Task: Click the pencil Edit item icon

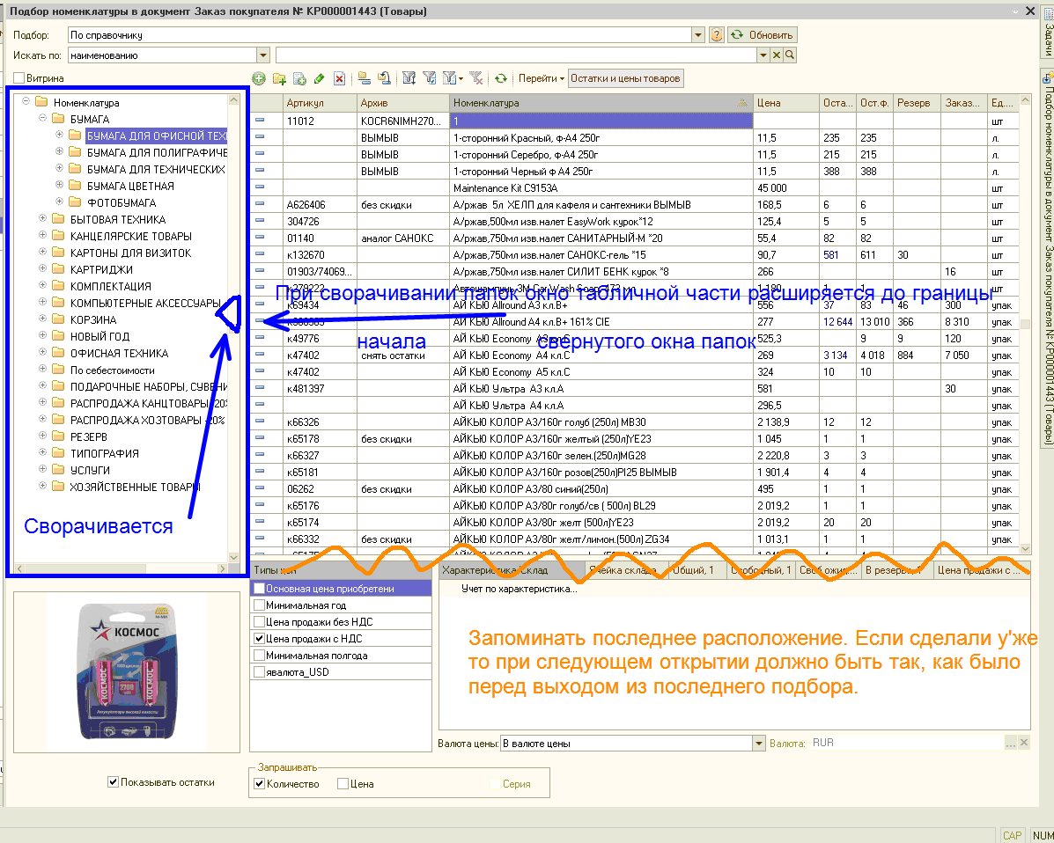Action: point(319,78)
